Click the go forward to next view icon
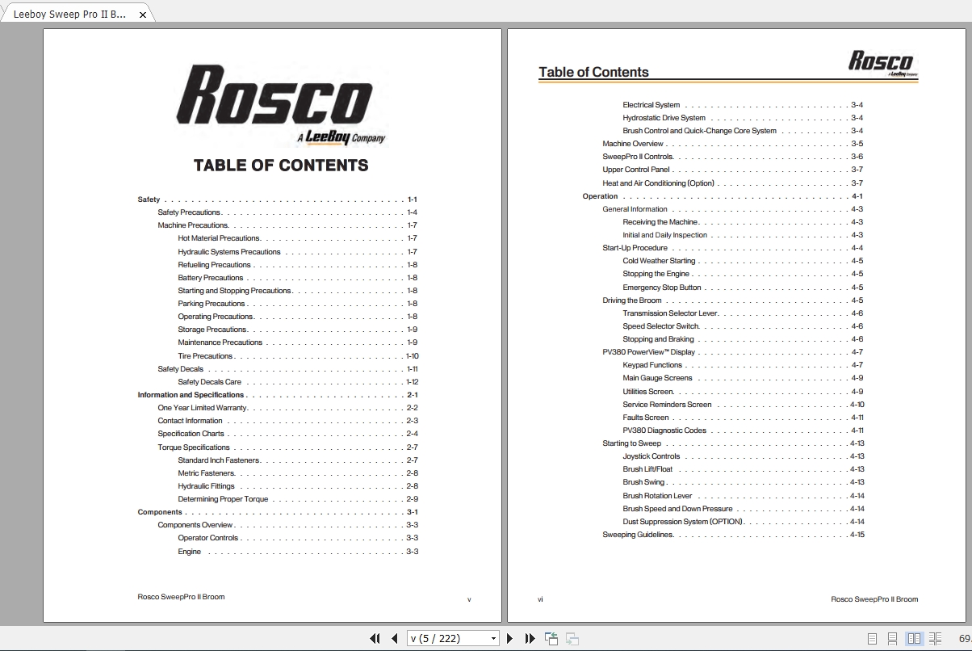Image resolution: width=972 pixels, height=651 pixels. (572, 638)
